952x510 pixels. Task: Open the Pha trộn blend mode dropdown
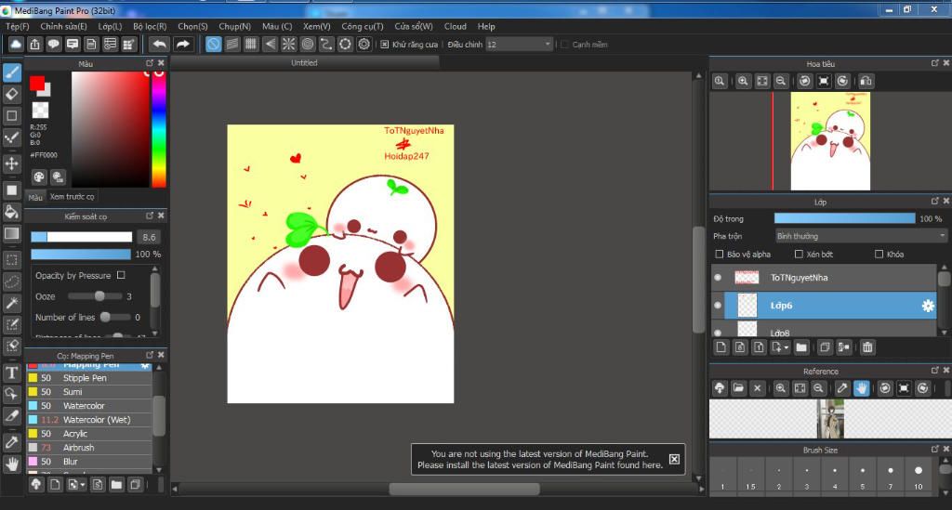click(x=861, y=236)
